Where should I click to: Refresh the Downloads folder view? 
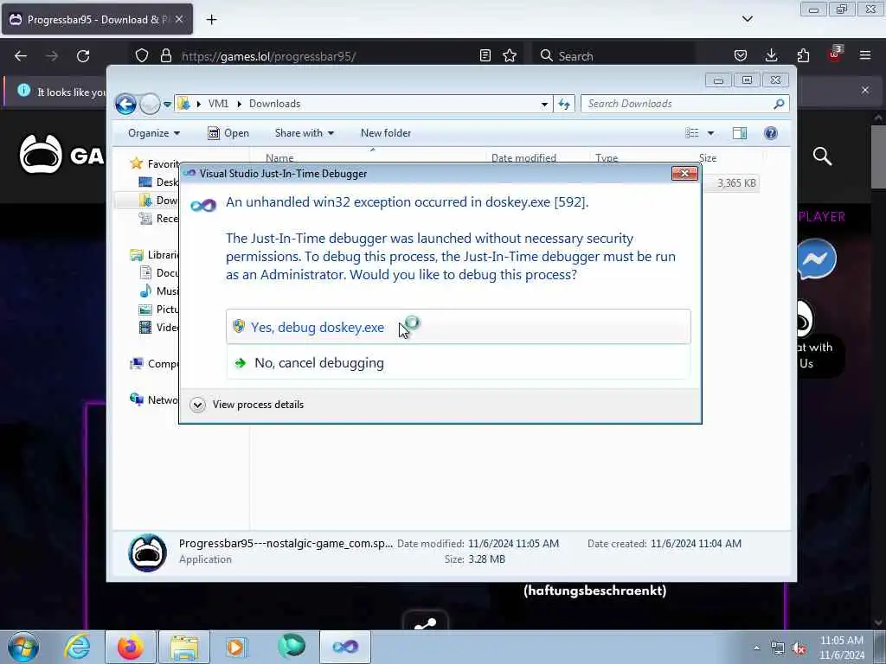[x=564, y=104]
